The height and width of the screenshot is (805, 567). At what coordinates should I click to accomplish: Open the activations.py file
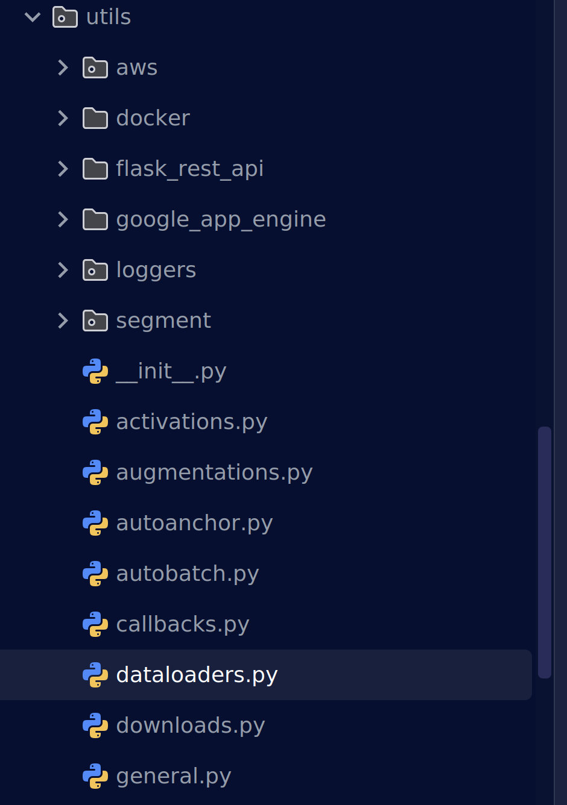192,422
